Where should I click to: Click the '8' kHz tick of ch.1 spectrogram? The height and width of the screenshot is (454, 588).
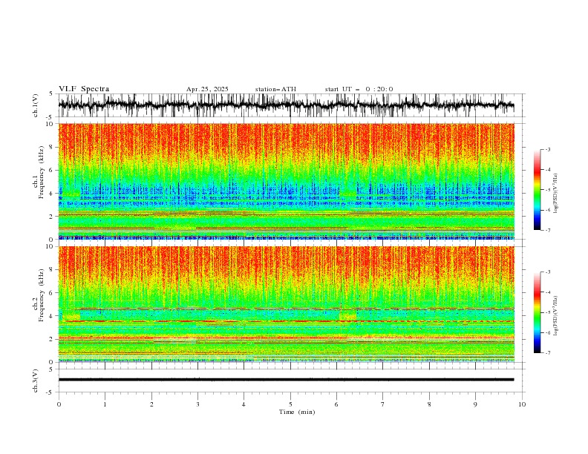[x=53, y=147]
